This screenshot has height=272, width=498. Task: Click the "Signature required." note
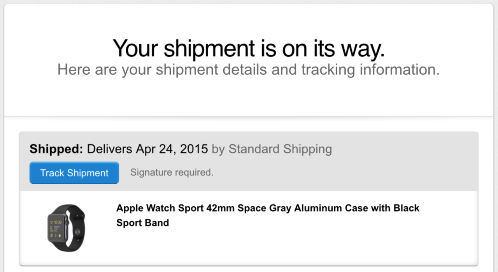click(x=172, y=172)
